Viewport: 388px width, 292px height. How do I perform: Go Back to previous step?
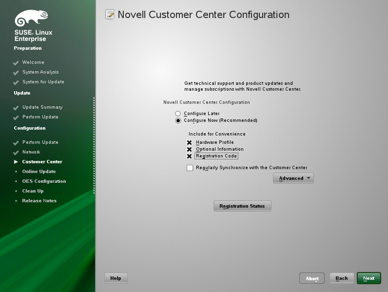342,278
